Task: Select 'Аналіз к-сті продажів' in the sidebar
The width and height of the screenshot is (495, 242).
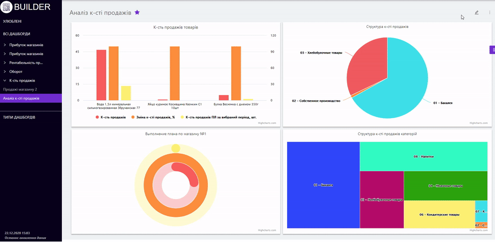Action: point(21,98)
